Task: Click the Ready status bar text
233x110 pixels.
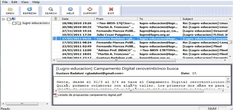Action: pyautogui.click(x=6, y=109)
